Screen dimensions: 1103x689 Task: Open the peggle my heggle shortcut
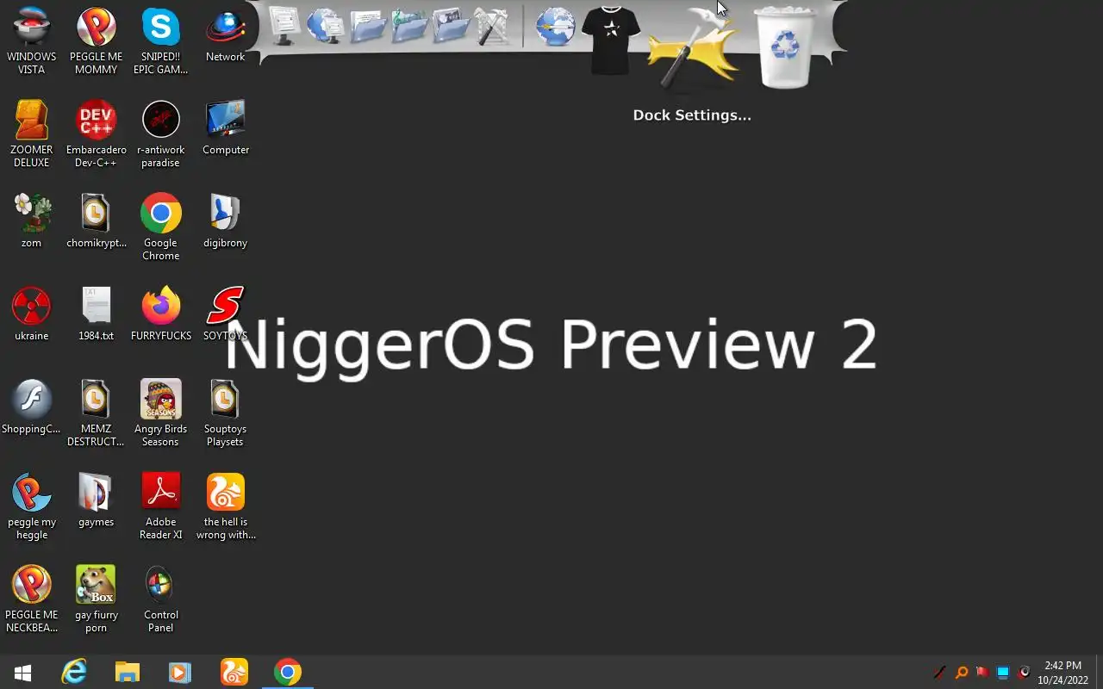click(x=31, y=506)
